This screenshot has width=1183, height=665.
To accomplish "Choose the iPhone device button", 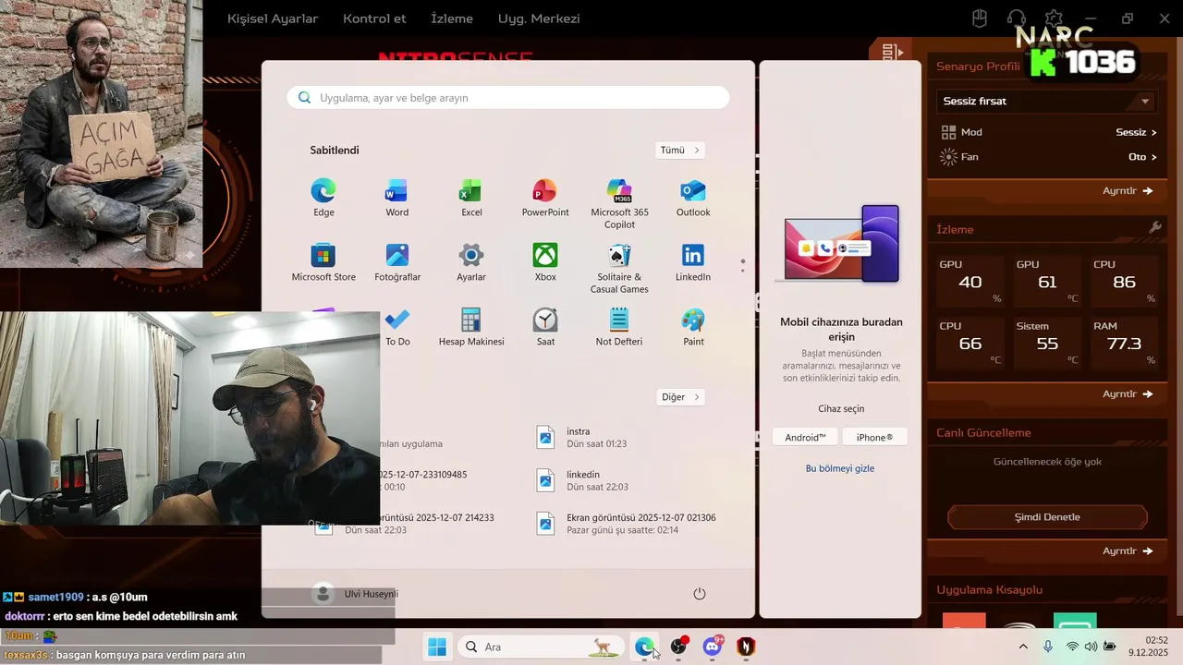I will coord(874,438).
